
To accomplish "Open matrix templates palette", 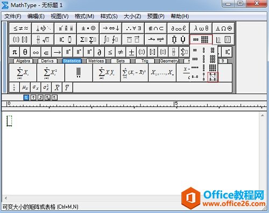I will [201, 39].
